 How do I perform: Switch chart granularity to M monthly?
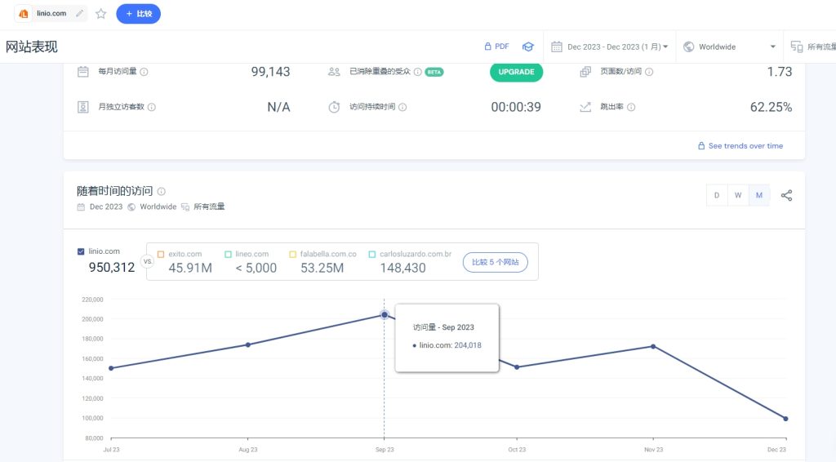(x=759, y=196)
